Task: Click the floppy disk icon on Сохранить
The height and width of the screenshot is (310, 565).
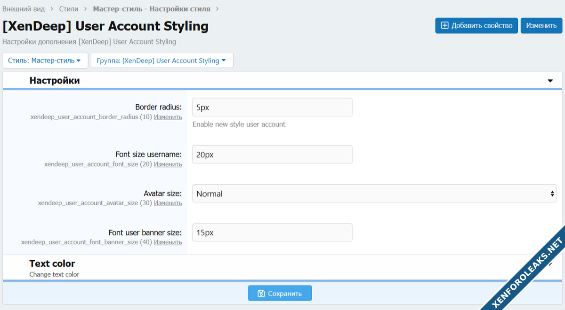Action: click(x=261, y=294)
